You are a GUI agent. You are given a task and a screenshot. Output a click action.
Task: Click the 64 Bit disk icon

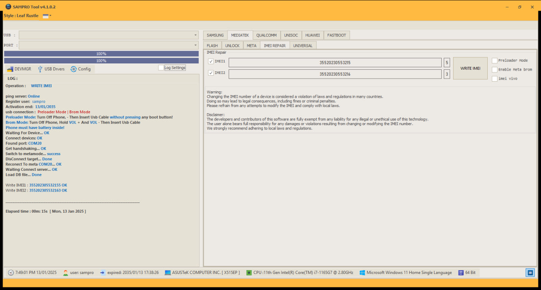pyautogui.click(x=461, y=273)
